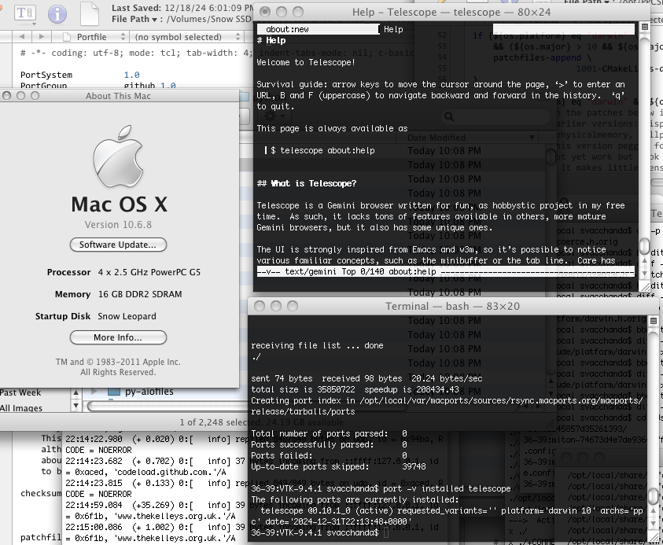Open the text options toolbar icon
Screen dimensions: 663x545
(24, 13)
